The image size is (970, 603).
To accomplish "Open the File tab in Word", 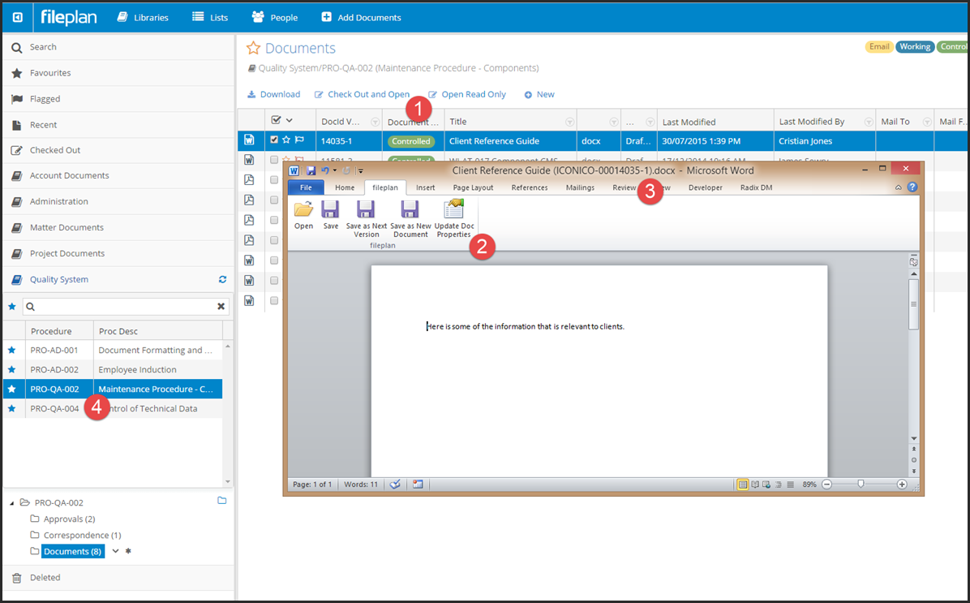I will tap(306, 187).
